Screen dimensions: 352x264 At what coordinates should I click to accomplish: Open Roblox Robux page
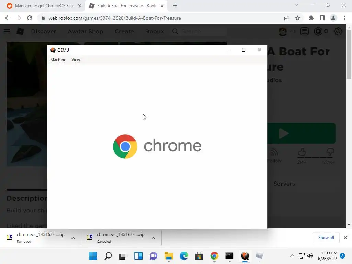click(x=154, y=31)
